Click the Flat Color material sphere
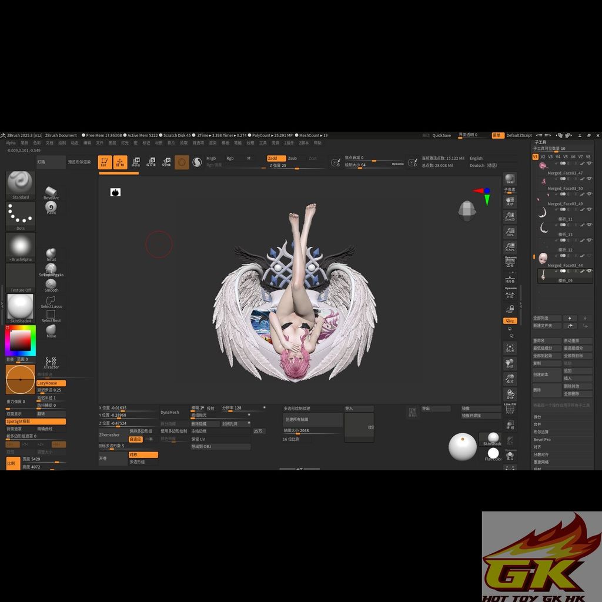Screen dimensions: 602x602 click(x=493, y=453)
